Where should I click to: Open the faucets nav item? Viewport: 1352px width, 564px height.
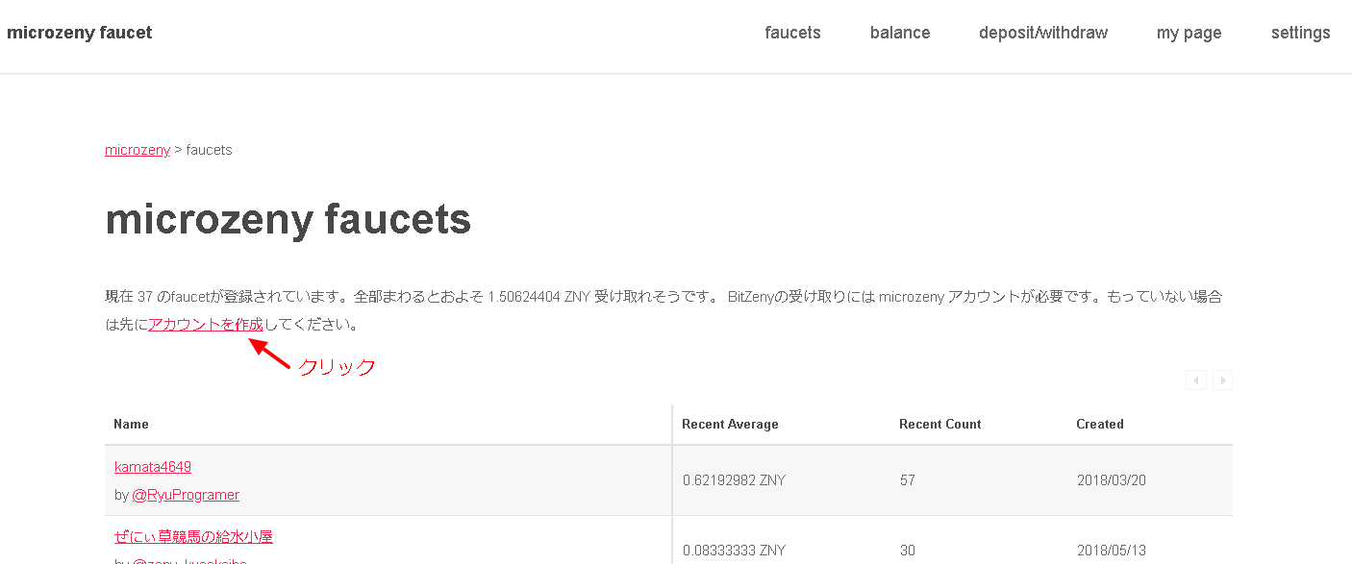pyautogui.click(x=792, y=33)
